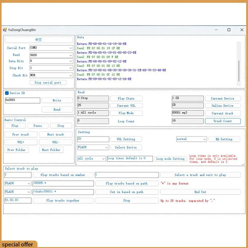Image resolution: width=248 pixels, height=248 pixels.
Task: Increase volume with VOL+
Action: [x=21, y=142]
